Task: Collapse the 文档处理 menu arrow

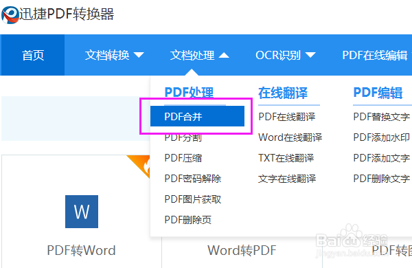Action: click(x=224, y=55)
